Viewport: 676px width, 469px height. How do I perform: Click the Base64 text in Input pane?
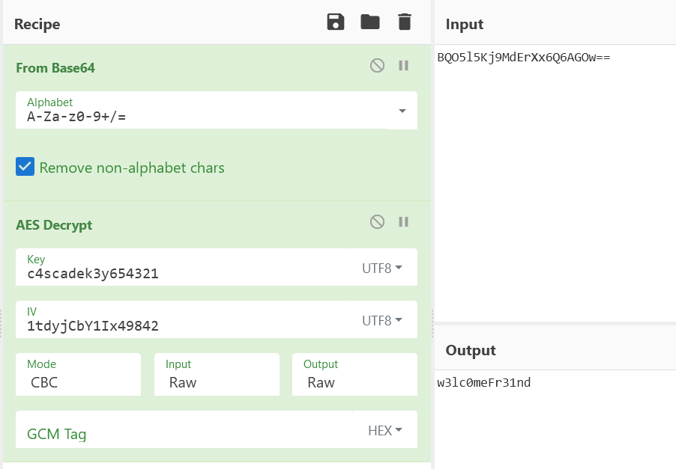(524, 58)
